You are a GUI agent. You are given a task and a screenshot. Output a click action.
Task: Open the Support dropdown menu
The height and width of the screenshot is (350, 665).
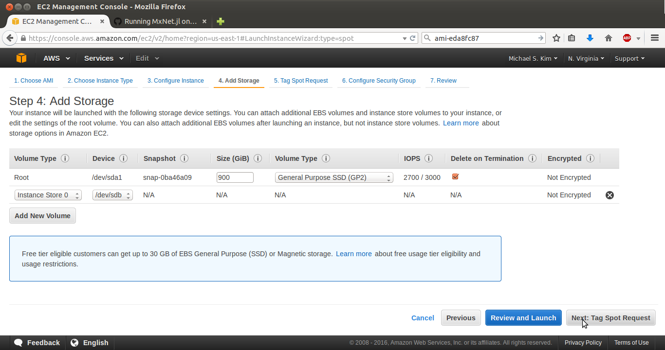click(x=629, y=58)
